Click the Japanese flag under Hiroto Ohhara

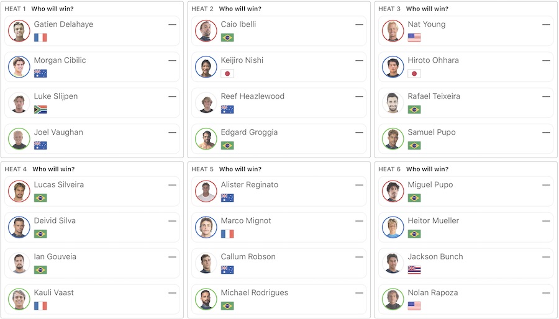pyautogui.click(x=414, y=74)
